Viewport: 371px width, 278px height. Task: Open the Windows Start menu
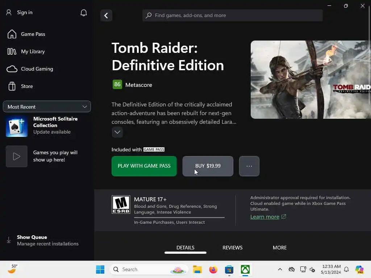point(100,269)
